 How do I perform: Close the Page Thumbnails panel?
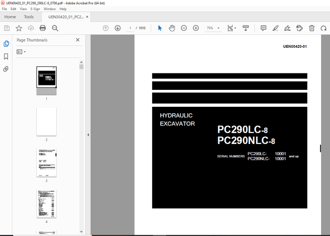tap(78, 40)
